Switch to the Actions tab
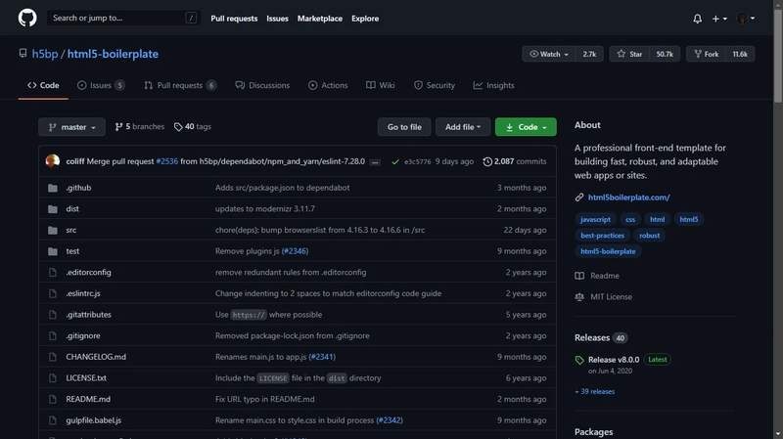This screenshot has height=439, width=783. pyautogui.click(x=328, y=85)
